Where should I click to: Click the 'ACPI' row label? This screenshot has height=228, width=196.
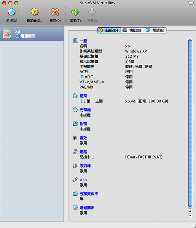84,72
